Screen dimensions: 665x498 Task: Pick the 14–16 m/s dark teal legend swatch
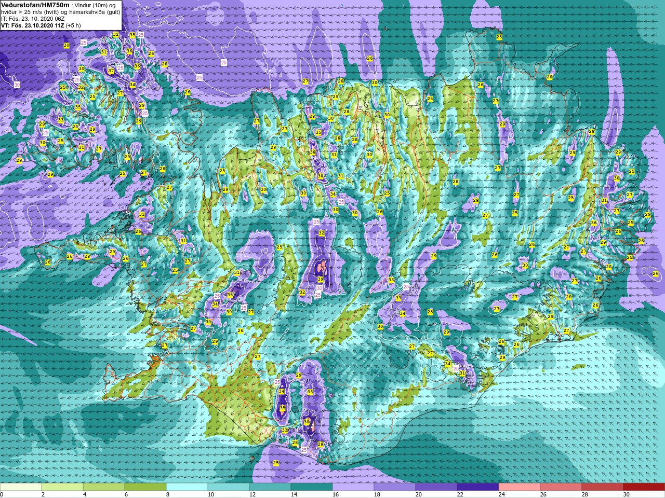coord(312,487)
